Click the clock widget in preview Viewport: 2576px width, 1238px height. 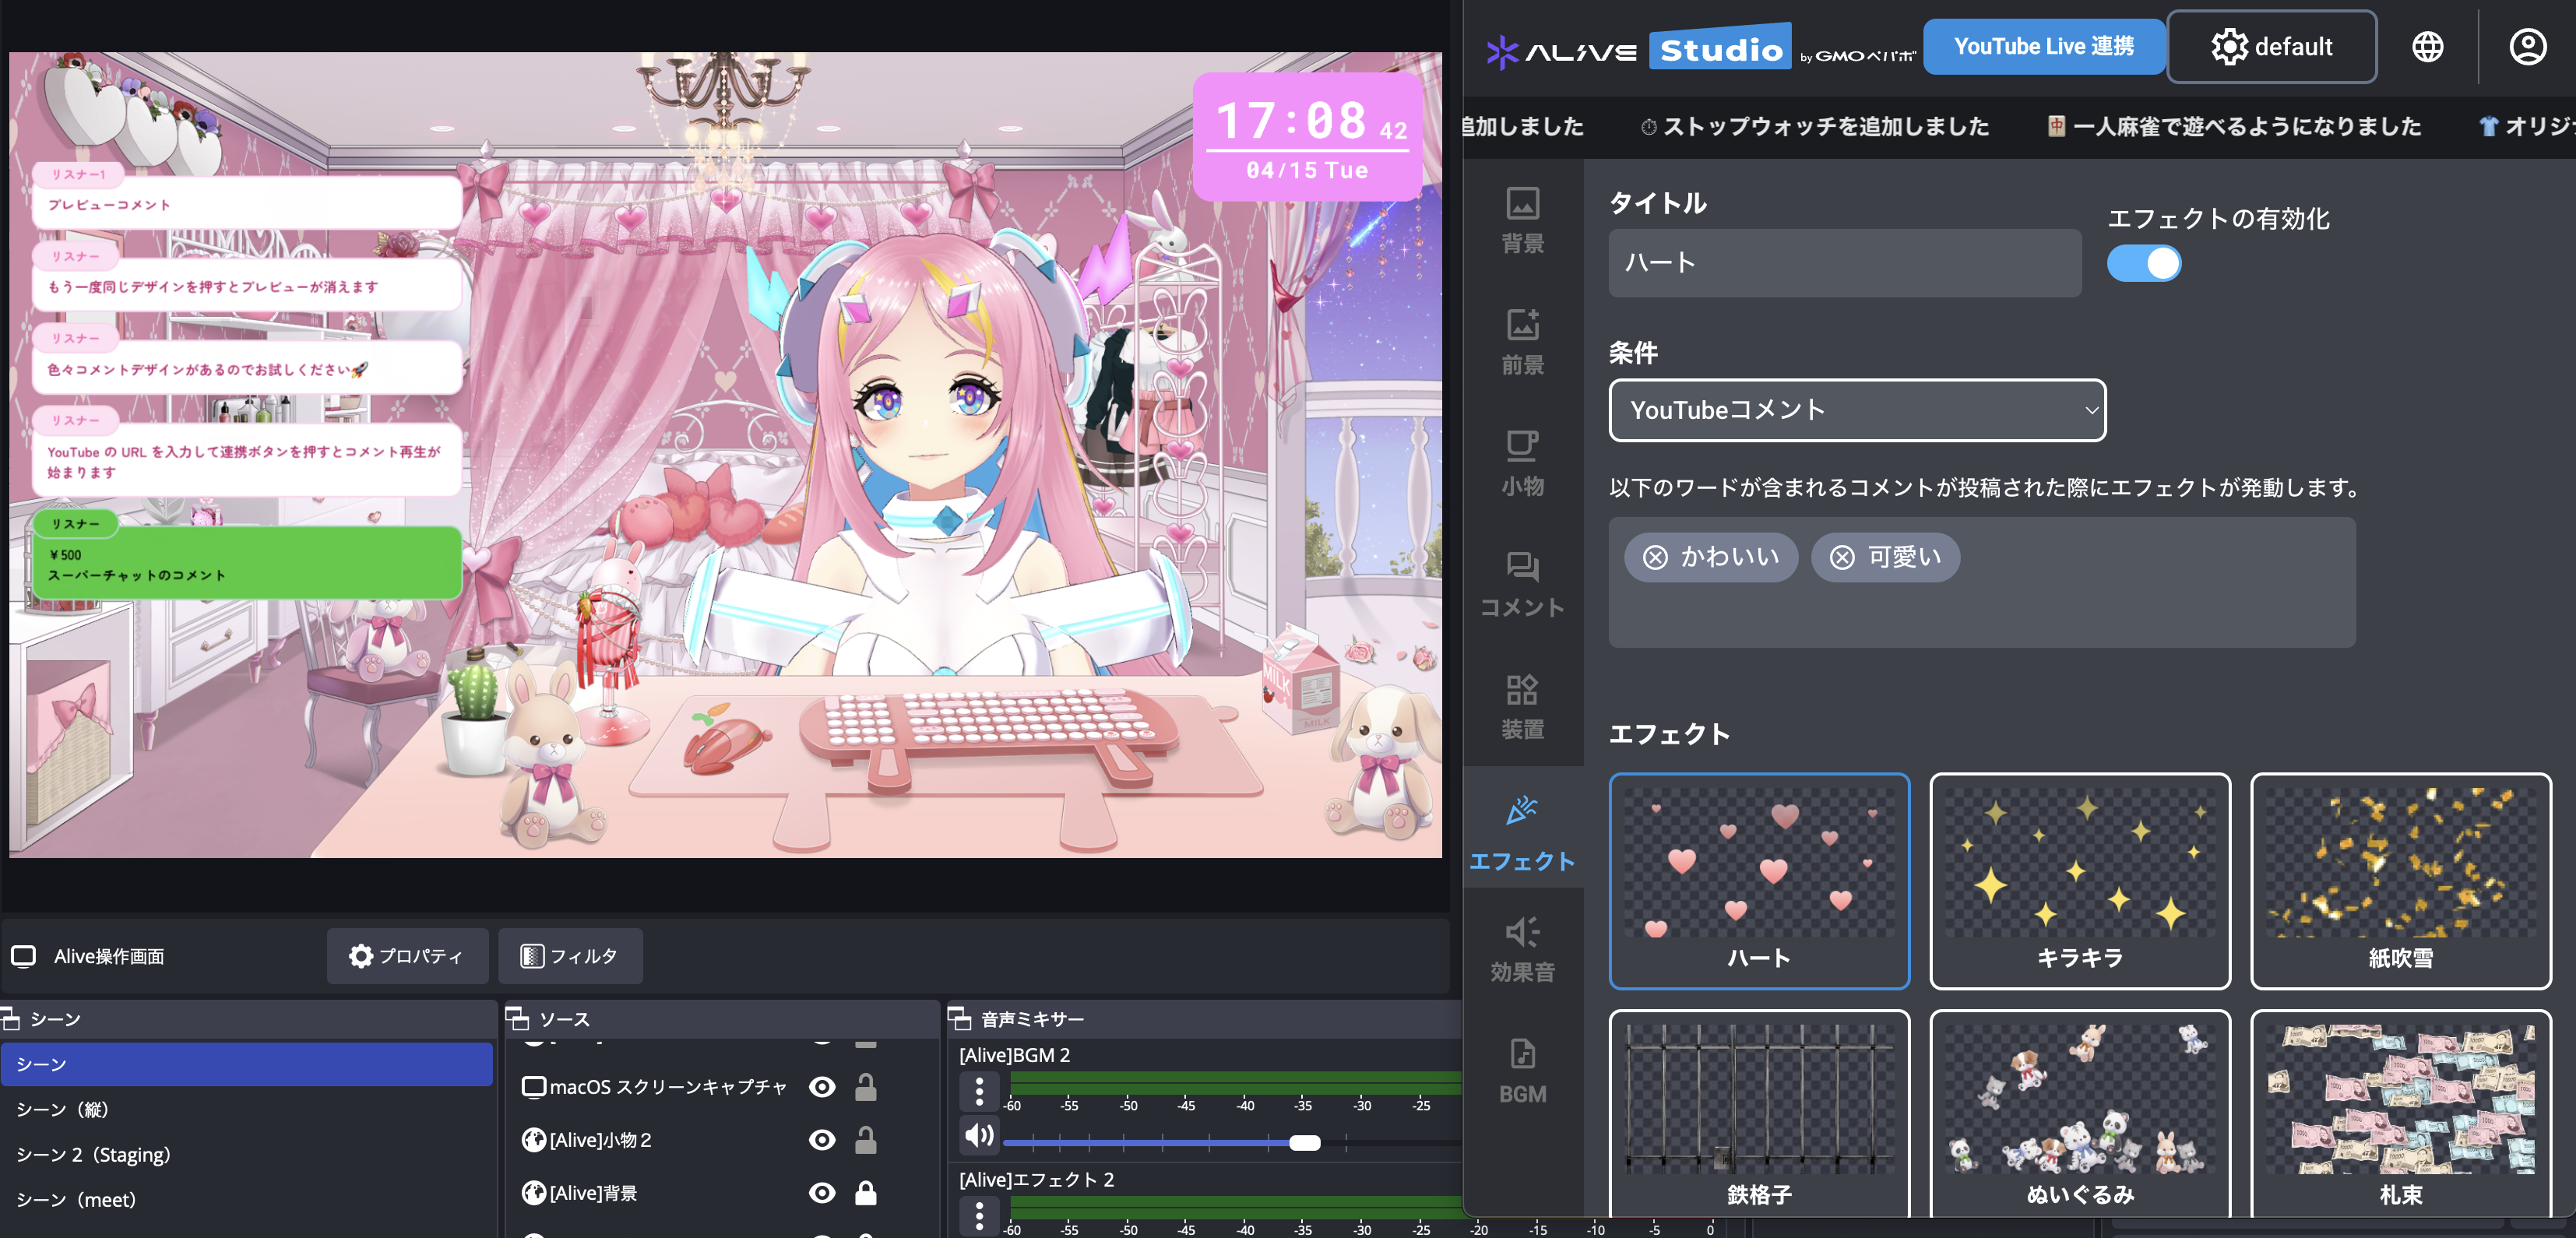[x=1308, y=137]
